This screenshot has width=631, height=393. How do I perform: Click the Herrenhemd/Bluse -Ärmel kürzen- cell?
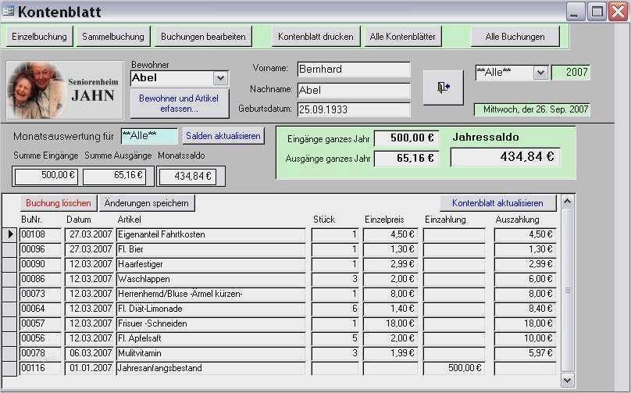tap(211, 295)
